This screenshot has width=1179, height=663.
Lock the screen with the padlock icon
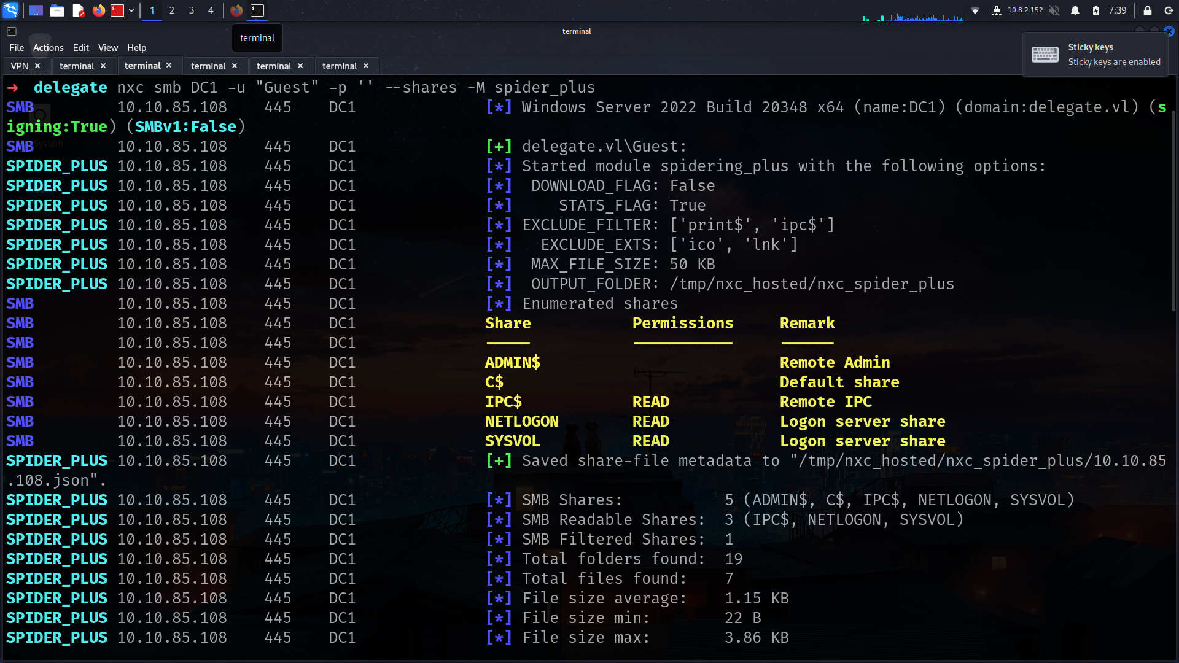pos(1147,10)
